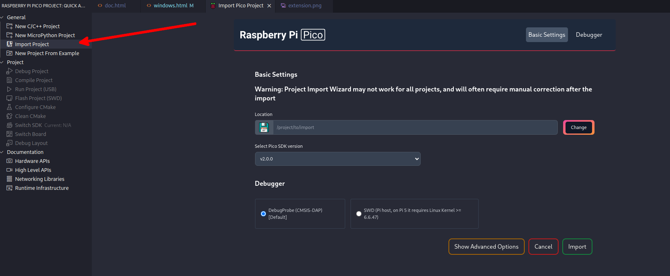Open the Debugger nav tab
The width and height of the screenshot is (670, 276).
(589, 35)
